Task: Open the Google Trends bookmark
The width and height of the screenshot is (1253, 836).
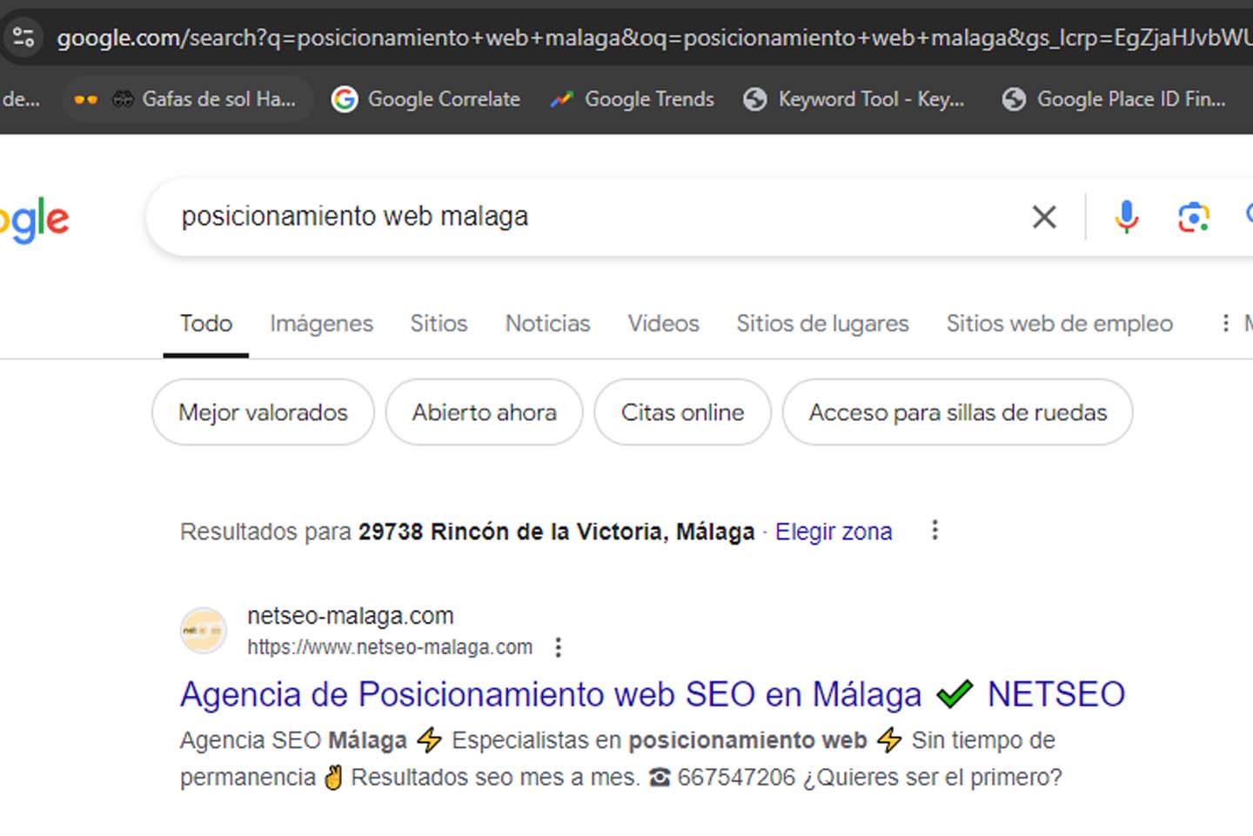Action: (x=633, y=99)
